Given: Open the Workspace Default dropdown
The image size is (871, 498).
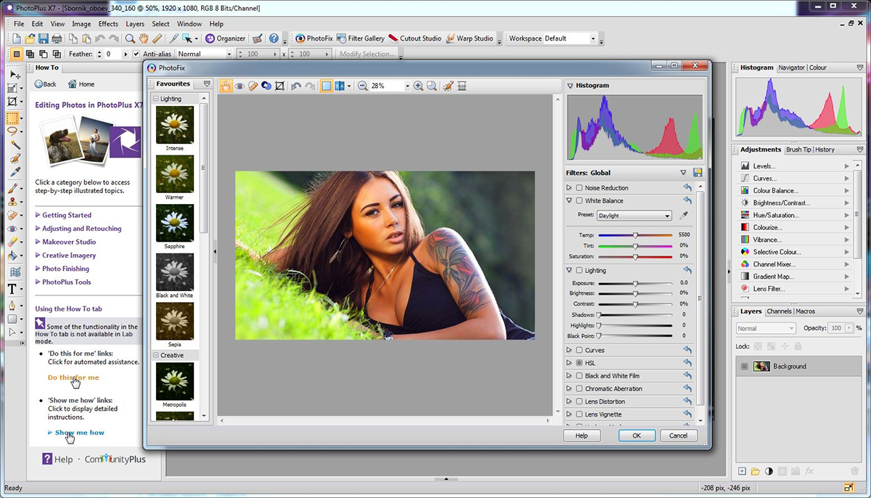Looking at the screenshot, I should (593, 38).
